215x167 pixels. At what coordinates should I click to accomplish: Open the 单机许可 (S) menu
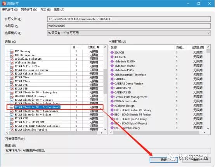(10, 10)
